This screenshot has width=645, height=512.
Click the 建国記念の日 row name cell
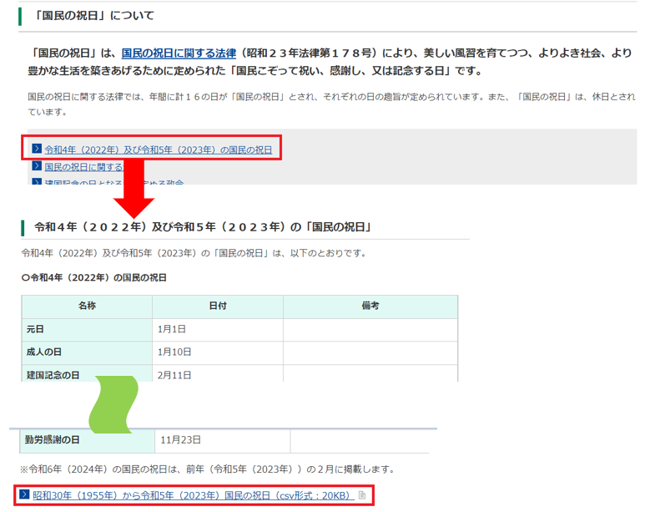click(87, 373)
